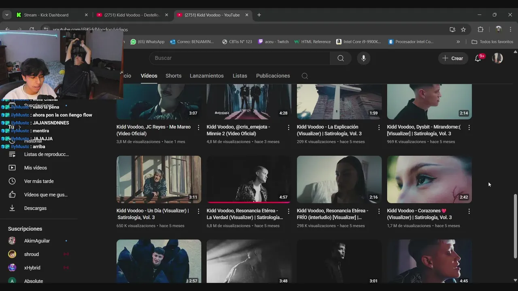Image resolution: width=518 pixels, height=291 pixels.
Task: Click the page vertical scrollbar thumb
Action: [515, 226]
